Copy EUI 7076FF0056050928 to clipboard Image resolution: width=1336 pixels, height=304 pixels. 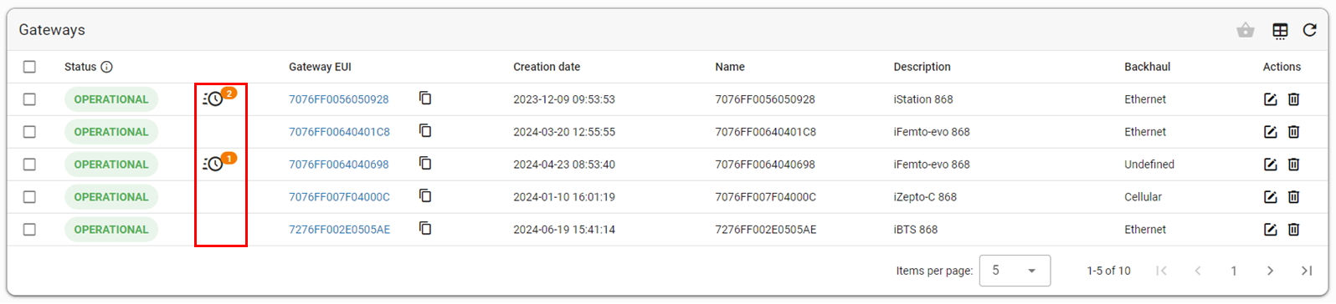click(x=425, y=99)
